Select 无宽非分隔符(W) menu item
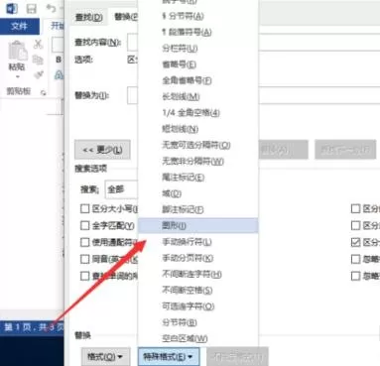 click(198, 162)
